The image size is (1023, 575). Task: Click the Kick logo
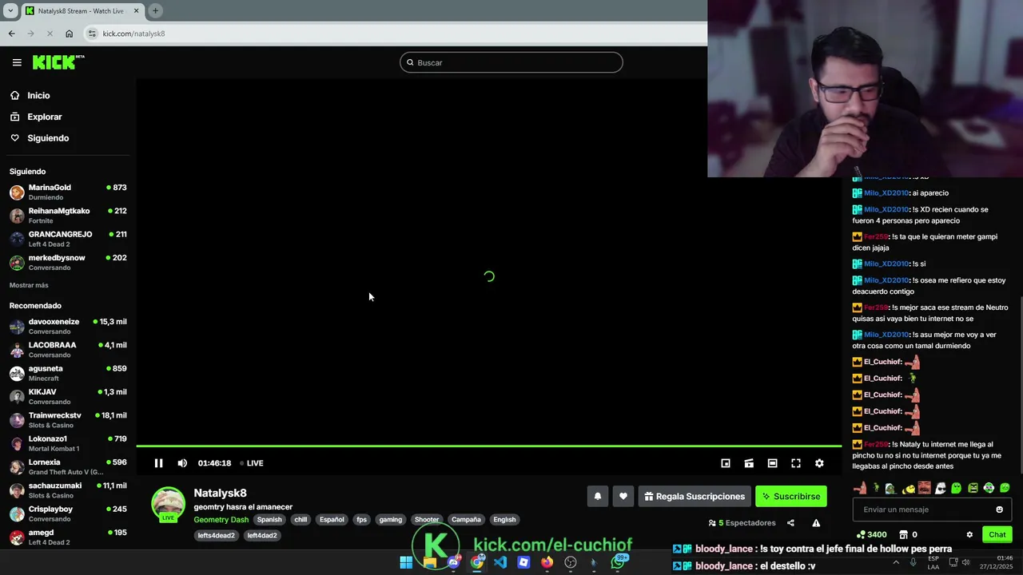(x=58, y=62)
